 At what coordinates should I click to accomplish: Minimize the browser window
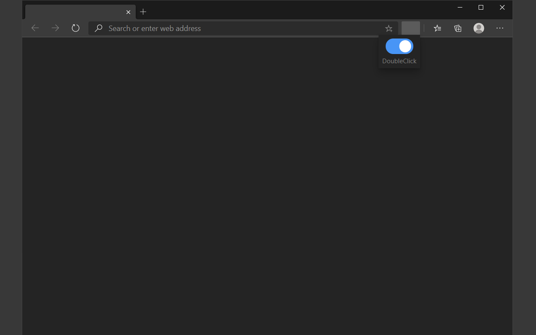(460, 7)
